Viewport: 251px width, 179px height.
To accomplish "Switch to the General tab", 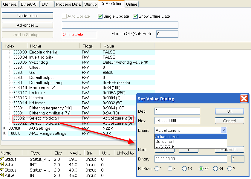I will click(x=10, y=4).
